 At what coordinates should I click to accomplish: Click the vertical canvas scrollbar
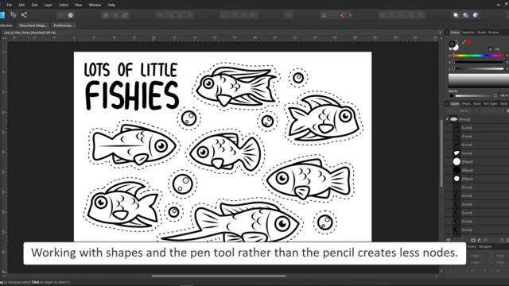[441, 153]
